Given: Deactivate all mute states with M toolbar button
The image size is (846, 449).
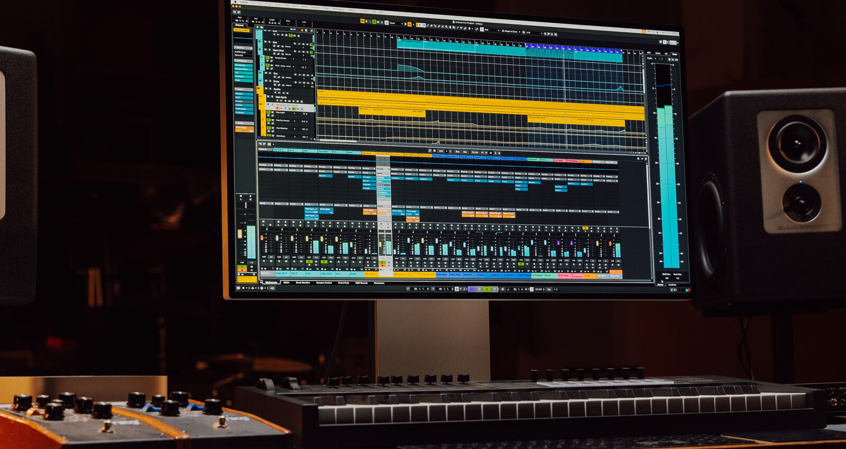Looking at the screenshot, I should (x=362, y=21).
